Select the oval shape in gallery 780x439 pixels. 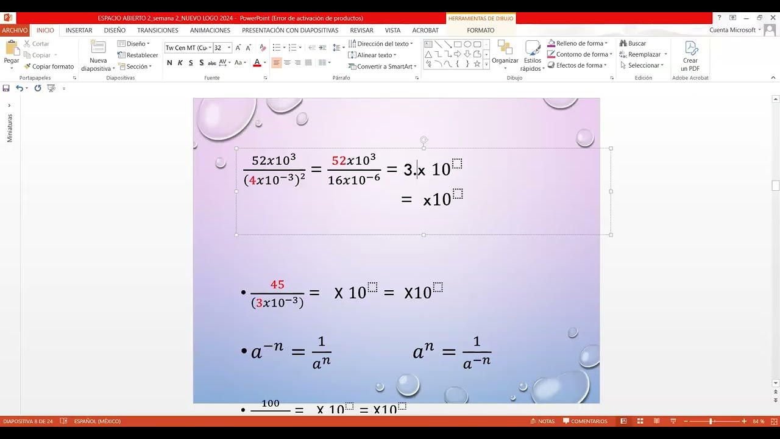467,45
